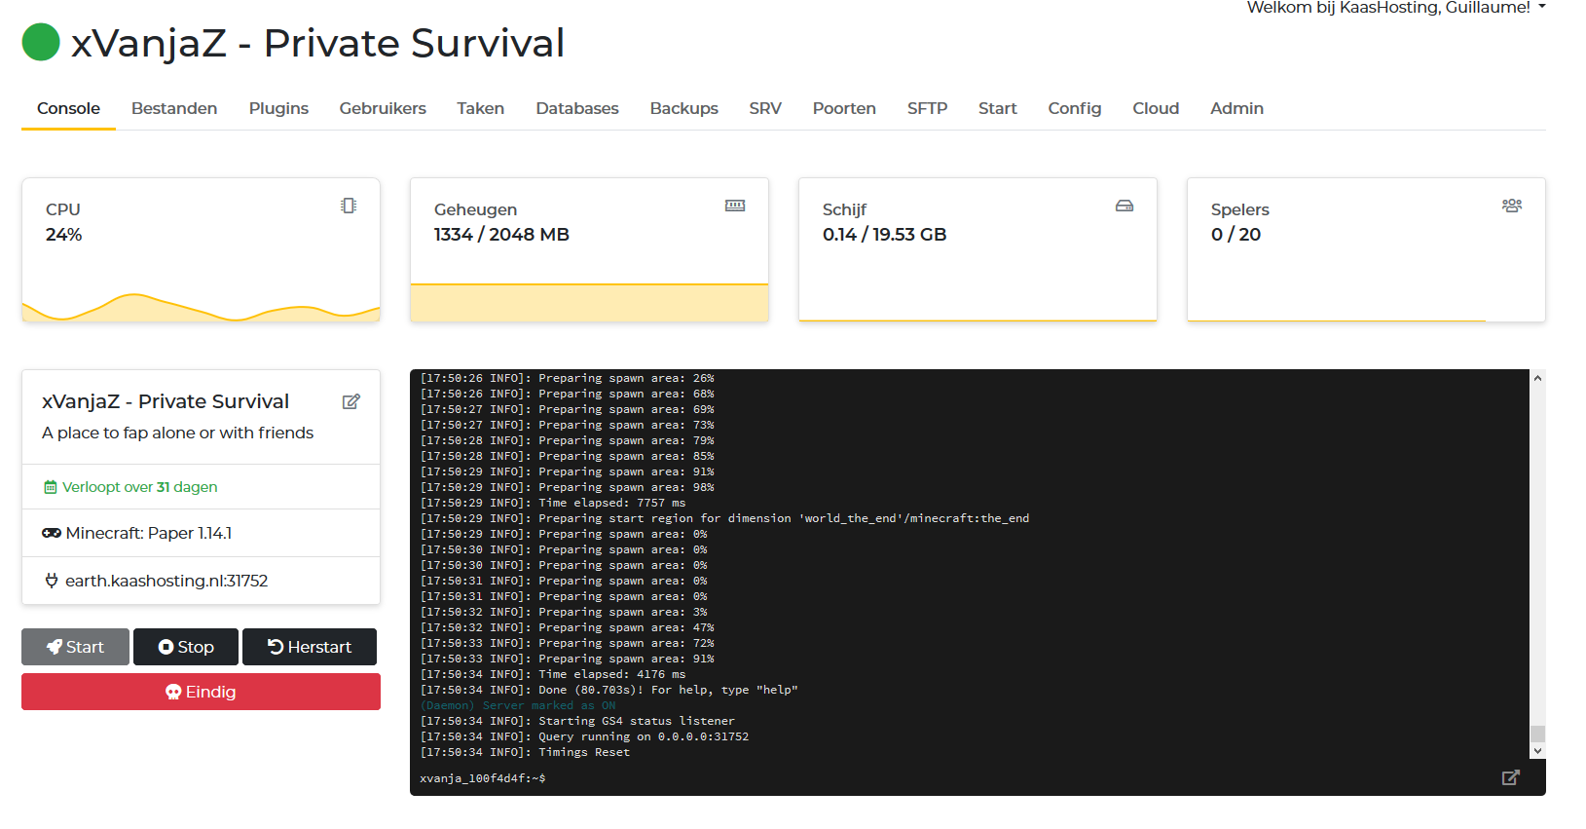
Task: Click the players group icon in Spelers card
Action: pyautogui.click(x=1511, y=206)
